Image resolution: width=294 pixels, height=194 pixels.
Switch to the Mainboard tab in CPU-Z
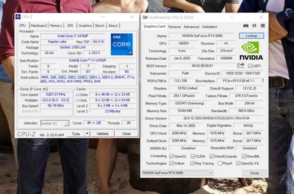coord(38,26)
